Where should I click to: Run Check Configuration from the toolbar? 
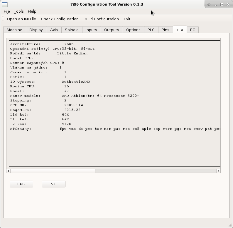[x=60, y=19]
